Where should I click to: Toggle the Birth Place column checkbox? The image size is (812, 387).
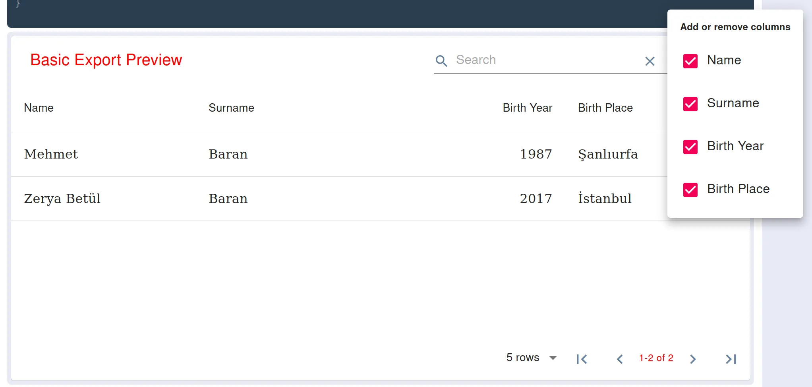pyautogui.click(x=690, y=190)
